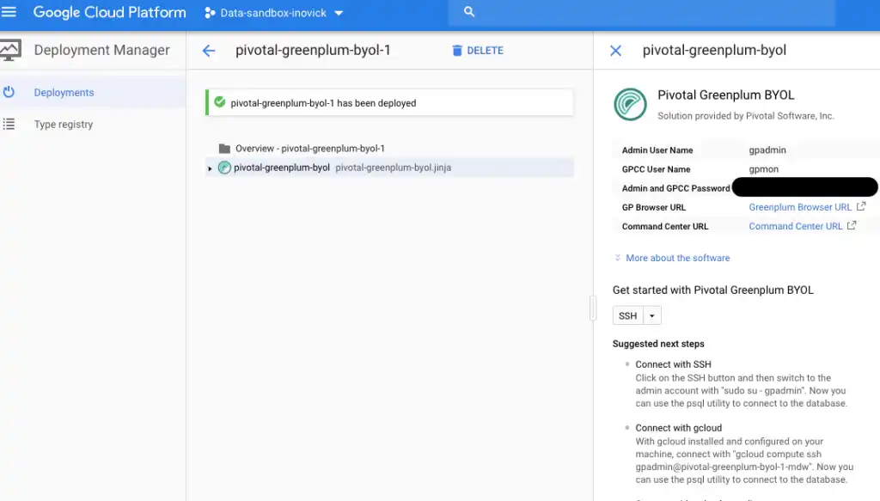This screenshot has width=880, height=501.
Task: Open the Command Center URL link
Action: (x=796, y=226)
